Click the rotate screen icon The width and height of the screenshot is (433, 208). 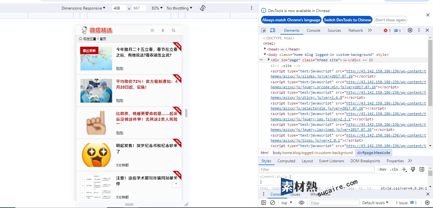pyautogui.click(x=203, y=8)
